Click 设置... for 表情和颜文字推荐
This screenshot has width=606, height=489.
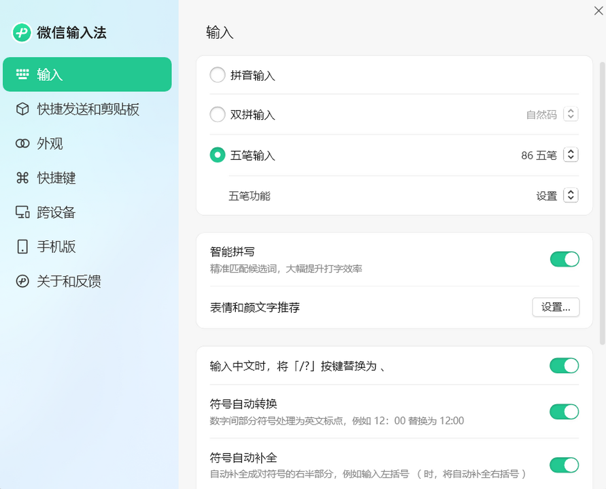pyautogui.click(x=555, y=307)
